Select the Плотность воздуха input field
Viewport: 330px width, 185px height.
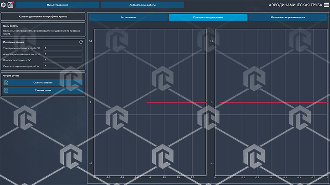pos(63,60)
